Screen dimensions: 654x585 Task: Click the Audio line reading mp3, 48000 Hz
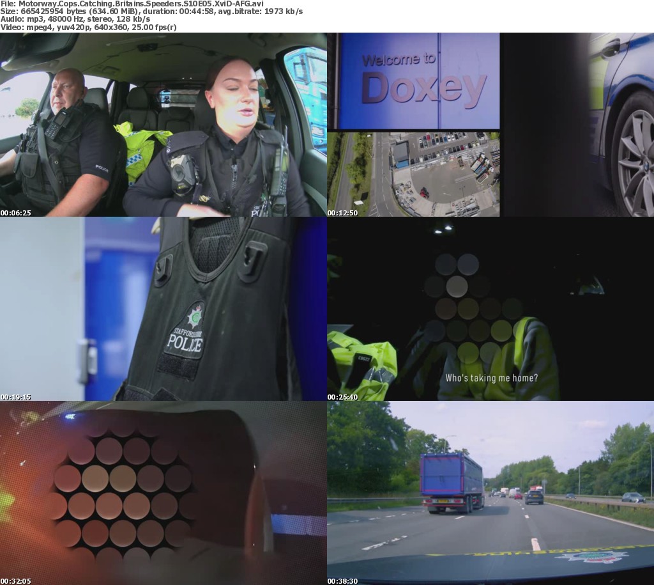75,19
